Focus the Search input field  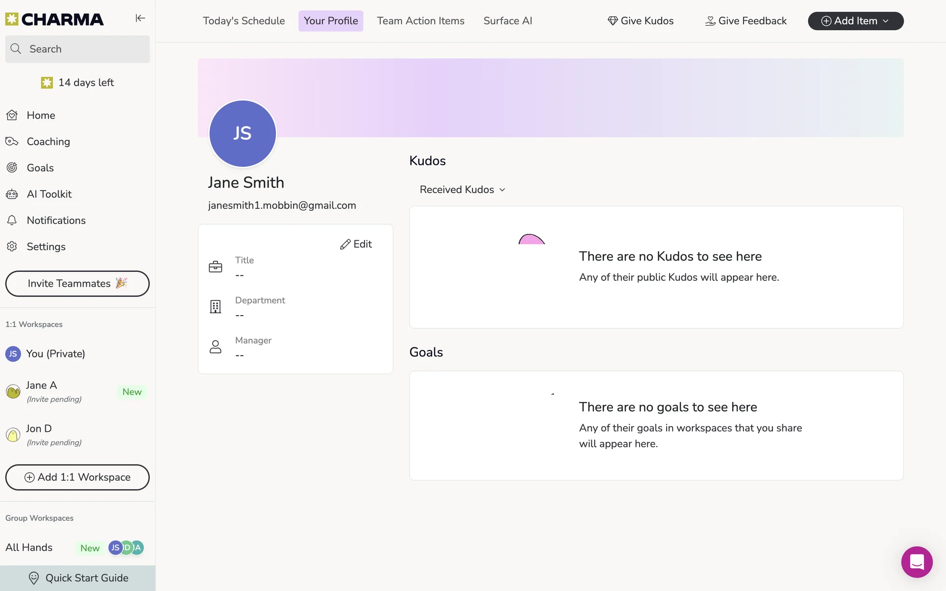[x=77, y=49]
